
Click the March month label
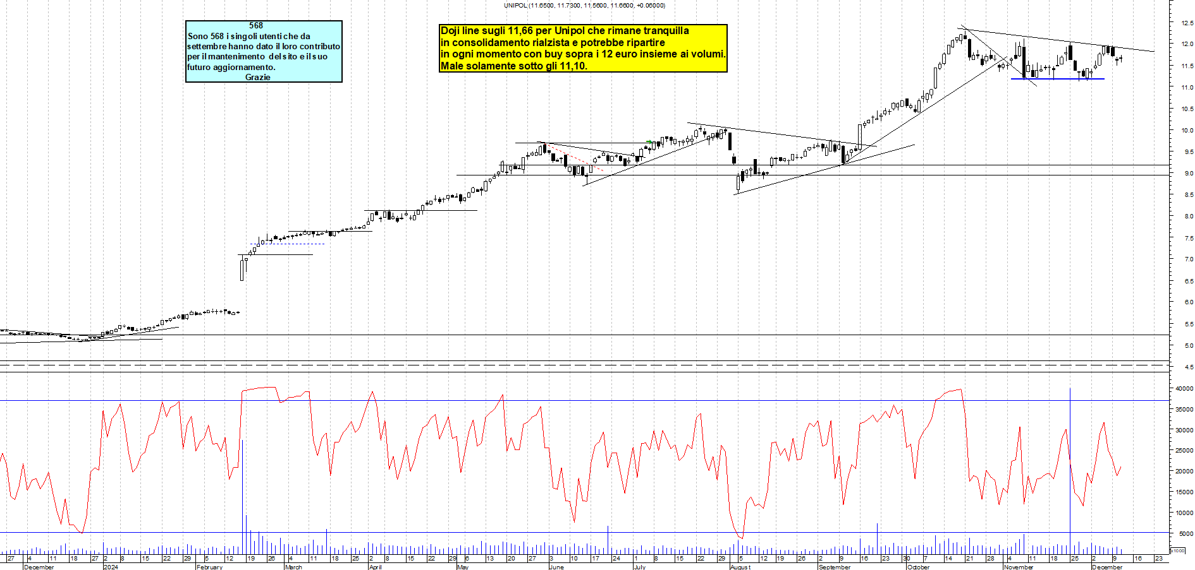click(x=293, y=567)
